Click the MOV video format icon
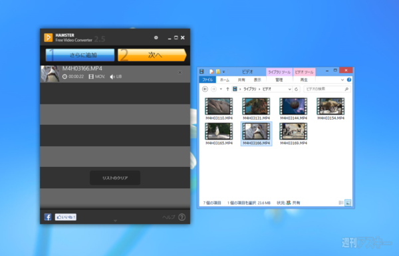 91,76
